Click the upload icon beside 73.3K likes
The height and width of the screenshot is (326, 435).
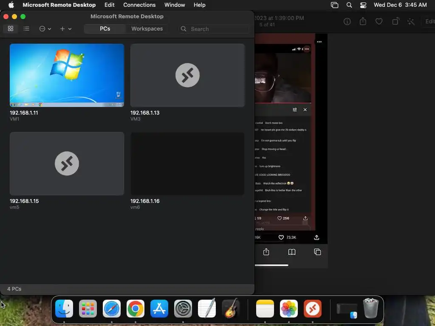point(316,237)
